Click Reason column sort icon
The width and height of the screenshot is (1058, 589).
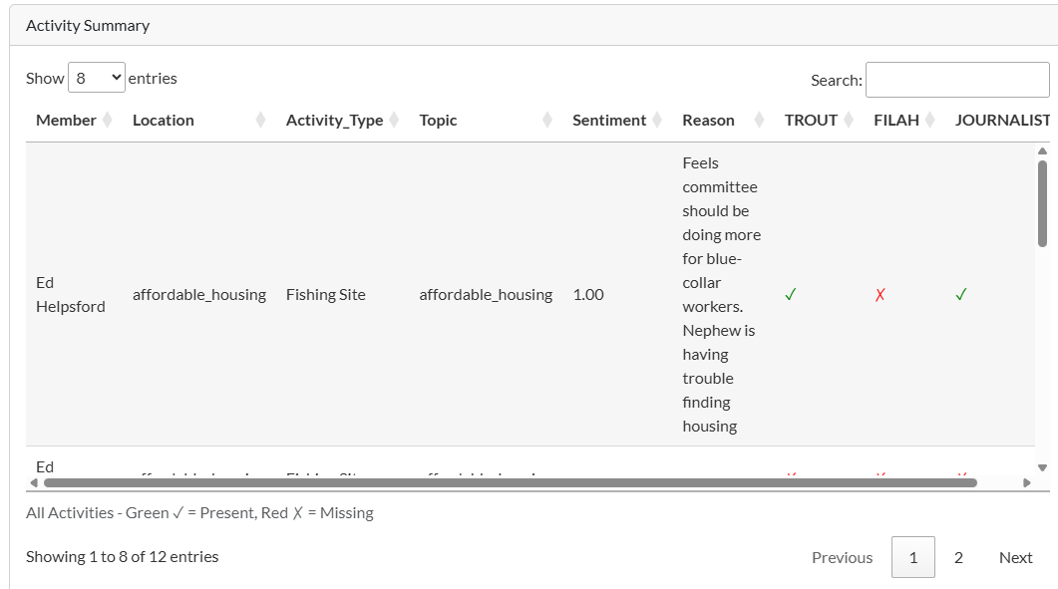(760, 121)
